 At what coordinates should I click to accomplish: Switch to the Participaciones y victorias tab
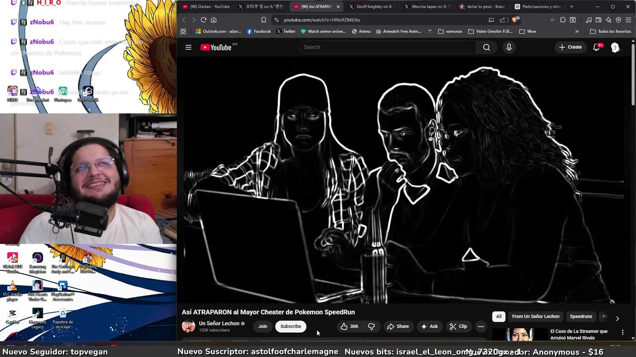click(538, 6)
